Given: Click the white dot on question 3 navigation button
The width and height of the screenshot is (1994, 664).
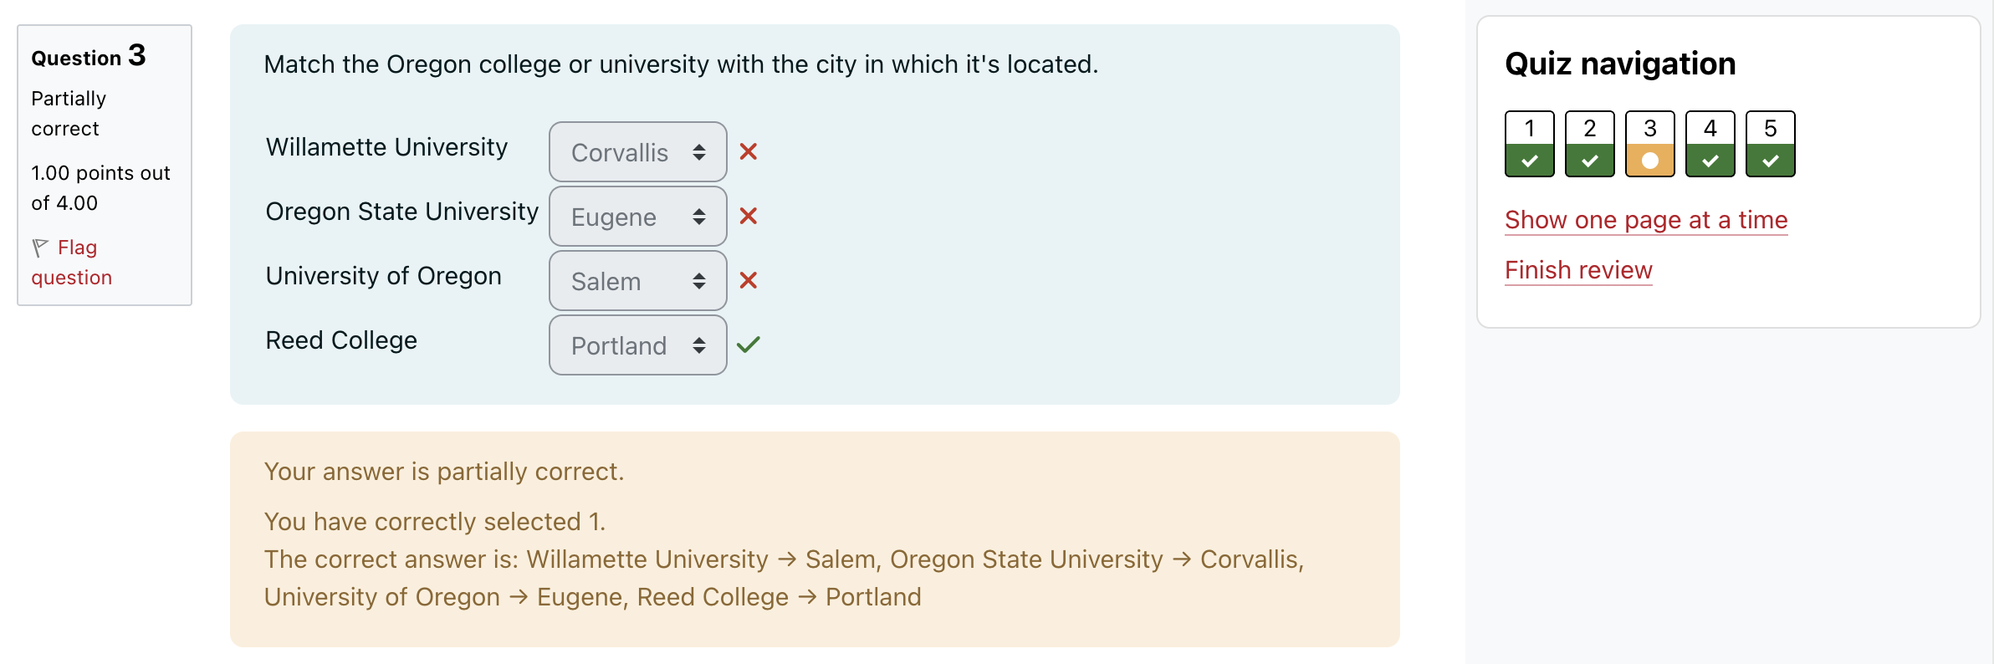Looking at the screenshot, I should coord(1649,161).
